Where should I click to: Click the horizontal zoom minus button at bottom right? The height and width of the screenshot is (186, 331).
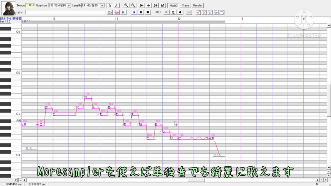click(321, 180)
